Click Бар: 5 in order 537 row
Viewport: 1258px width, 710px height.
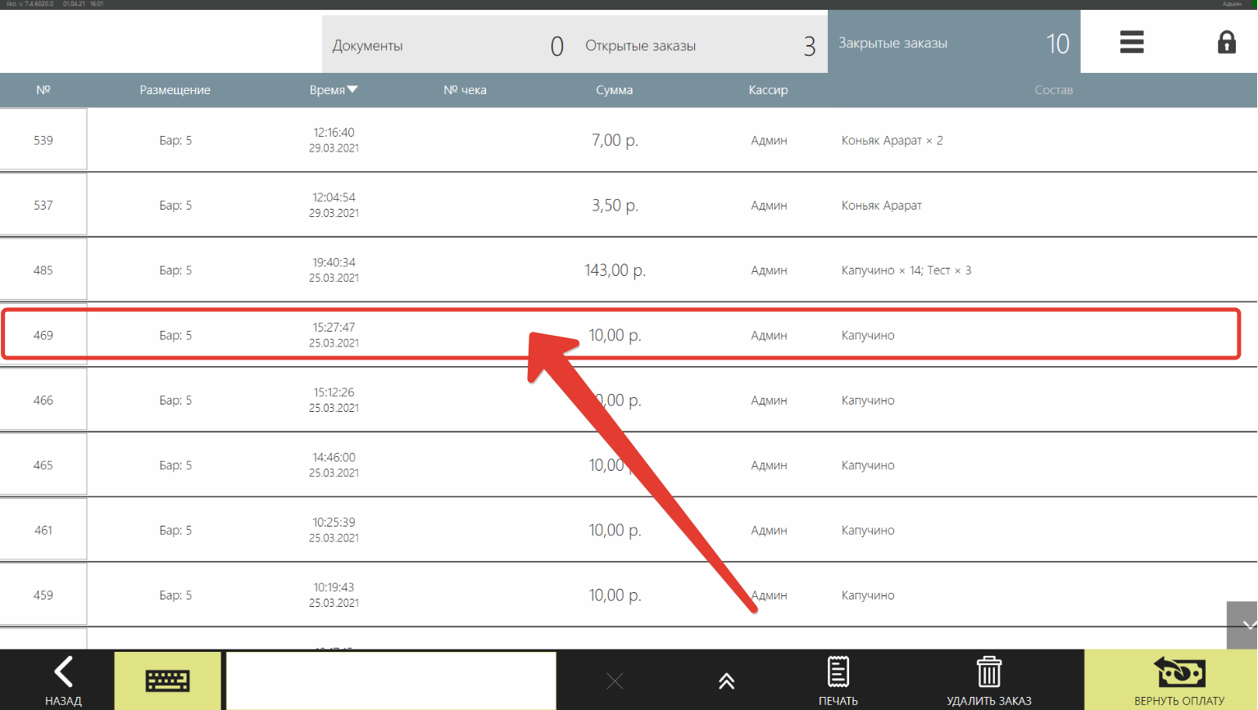tap(175, 205)
